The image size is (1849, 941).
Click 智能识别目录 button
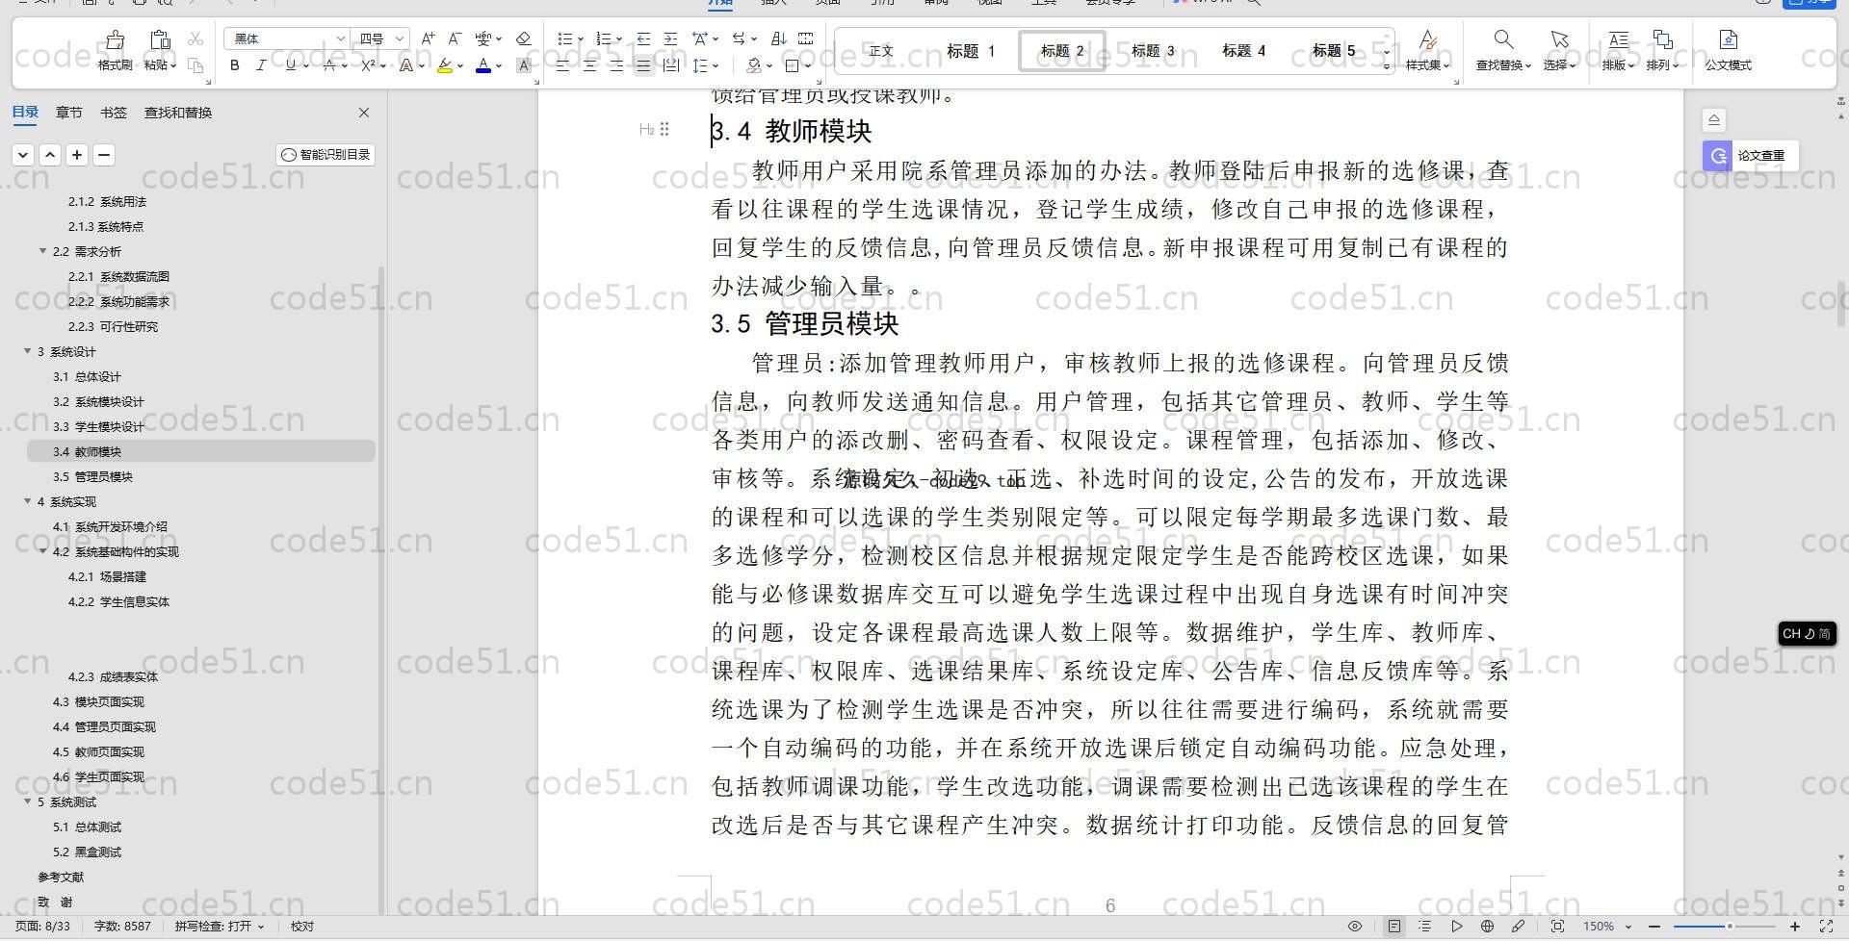(326, 155)
